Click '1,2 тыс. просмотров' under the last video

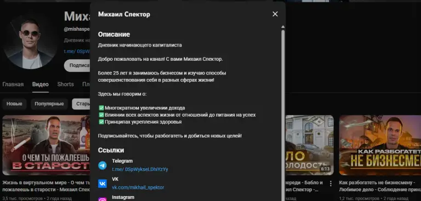(x=359, y=199)
